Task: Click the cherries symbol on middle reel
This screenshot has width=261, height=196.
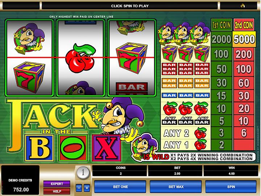Action: [x=80, y=58]
